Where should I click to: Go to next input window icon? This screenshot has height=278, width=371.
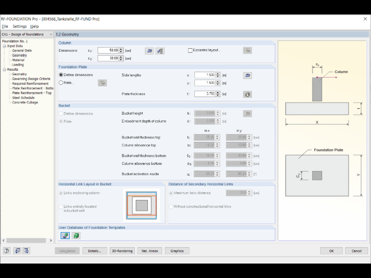click(26, 251)
